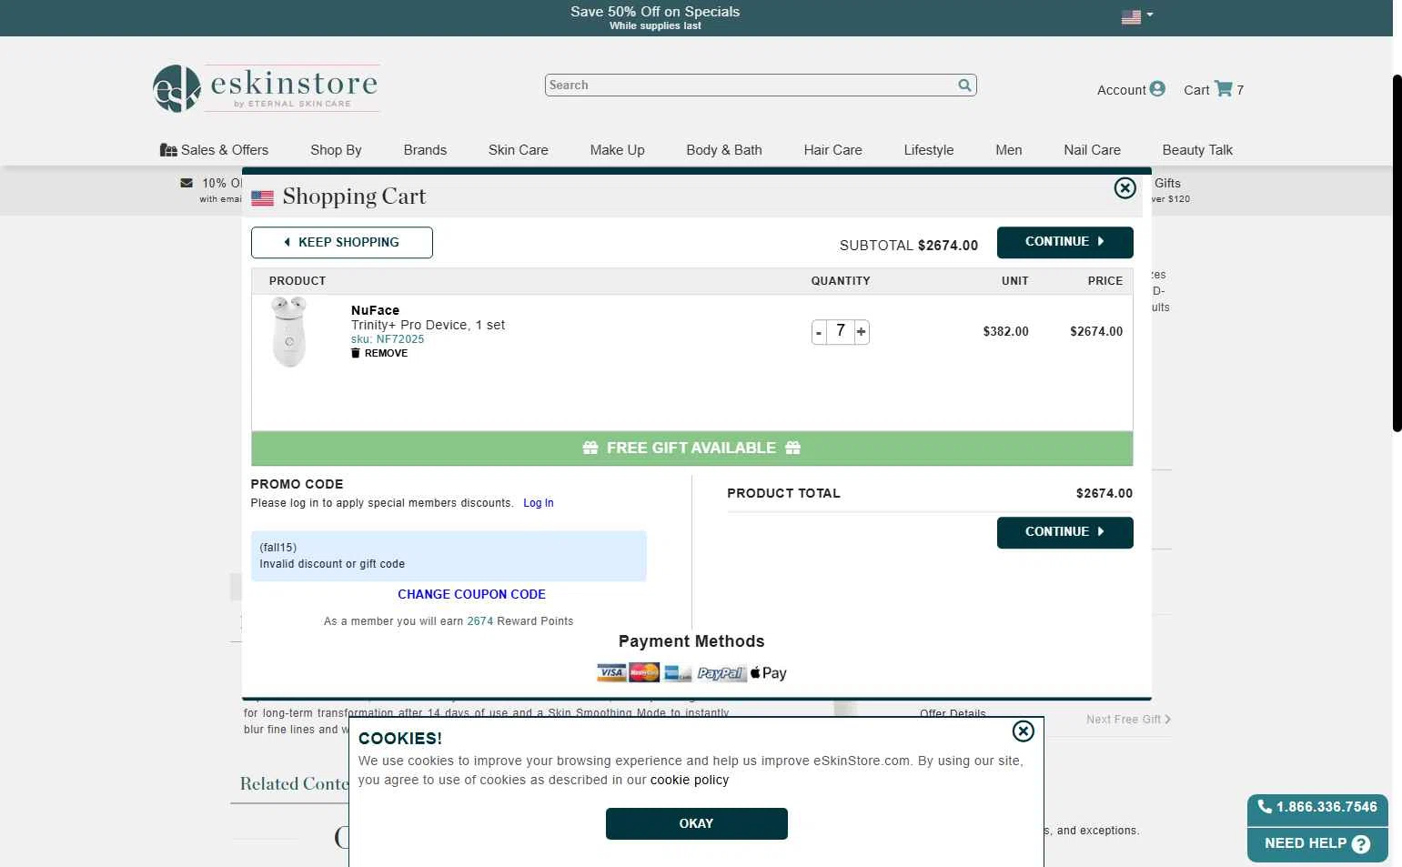Click the quantity field showing 7
This screenshot has width=1402, height=867.
coord(841,331)
